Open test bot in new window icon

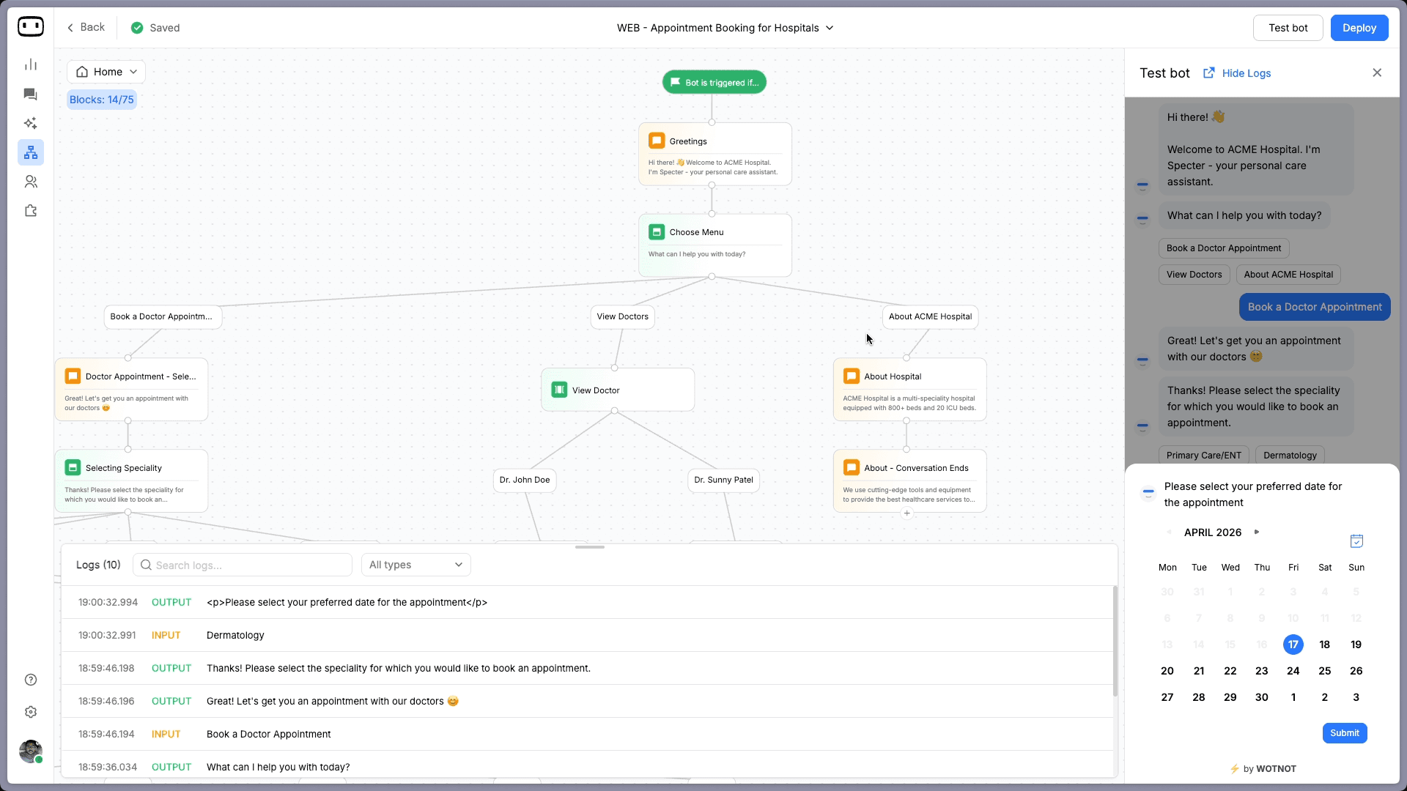1208,73
